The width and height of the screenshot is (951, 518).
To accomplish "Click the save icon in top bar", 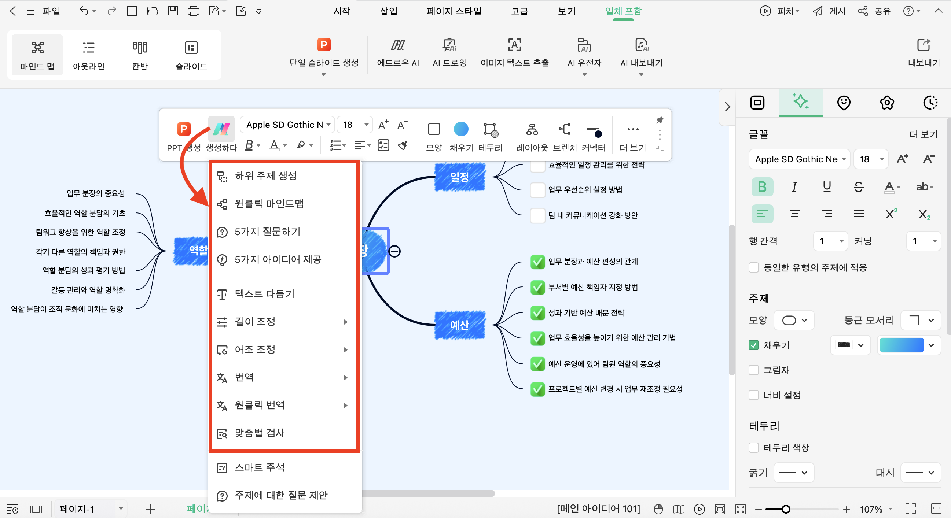I will point(173,11).
